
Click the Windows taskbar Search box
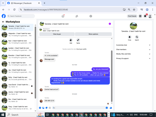click(x=25, y=115)
